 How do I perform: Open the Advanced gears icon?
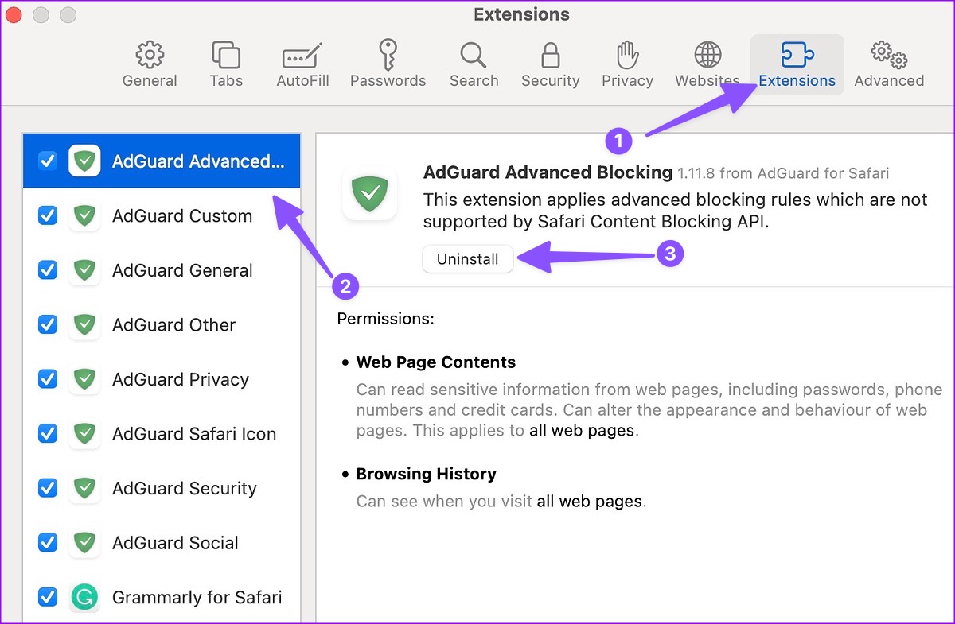coord(889,56)
